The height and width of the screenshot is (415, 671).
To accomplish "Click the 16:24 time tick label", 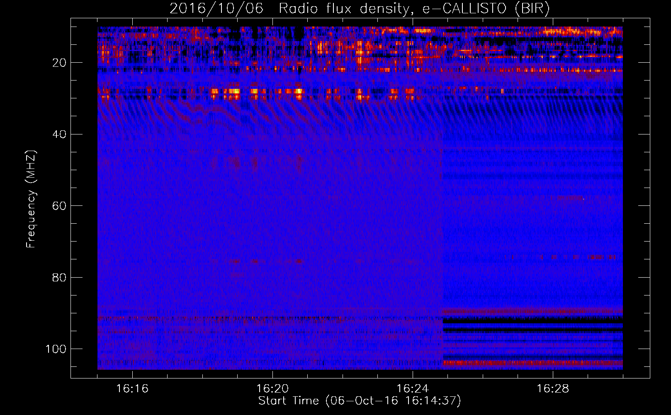I will click(413, 389).
